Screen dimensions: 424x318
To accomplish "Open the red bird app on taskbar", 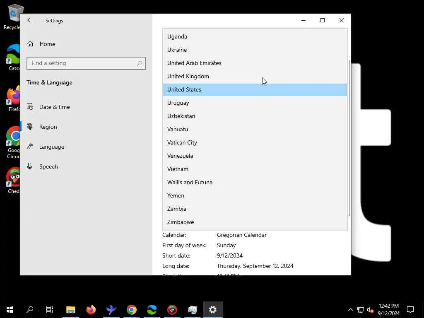I will pos(172,310).
